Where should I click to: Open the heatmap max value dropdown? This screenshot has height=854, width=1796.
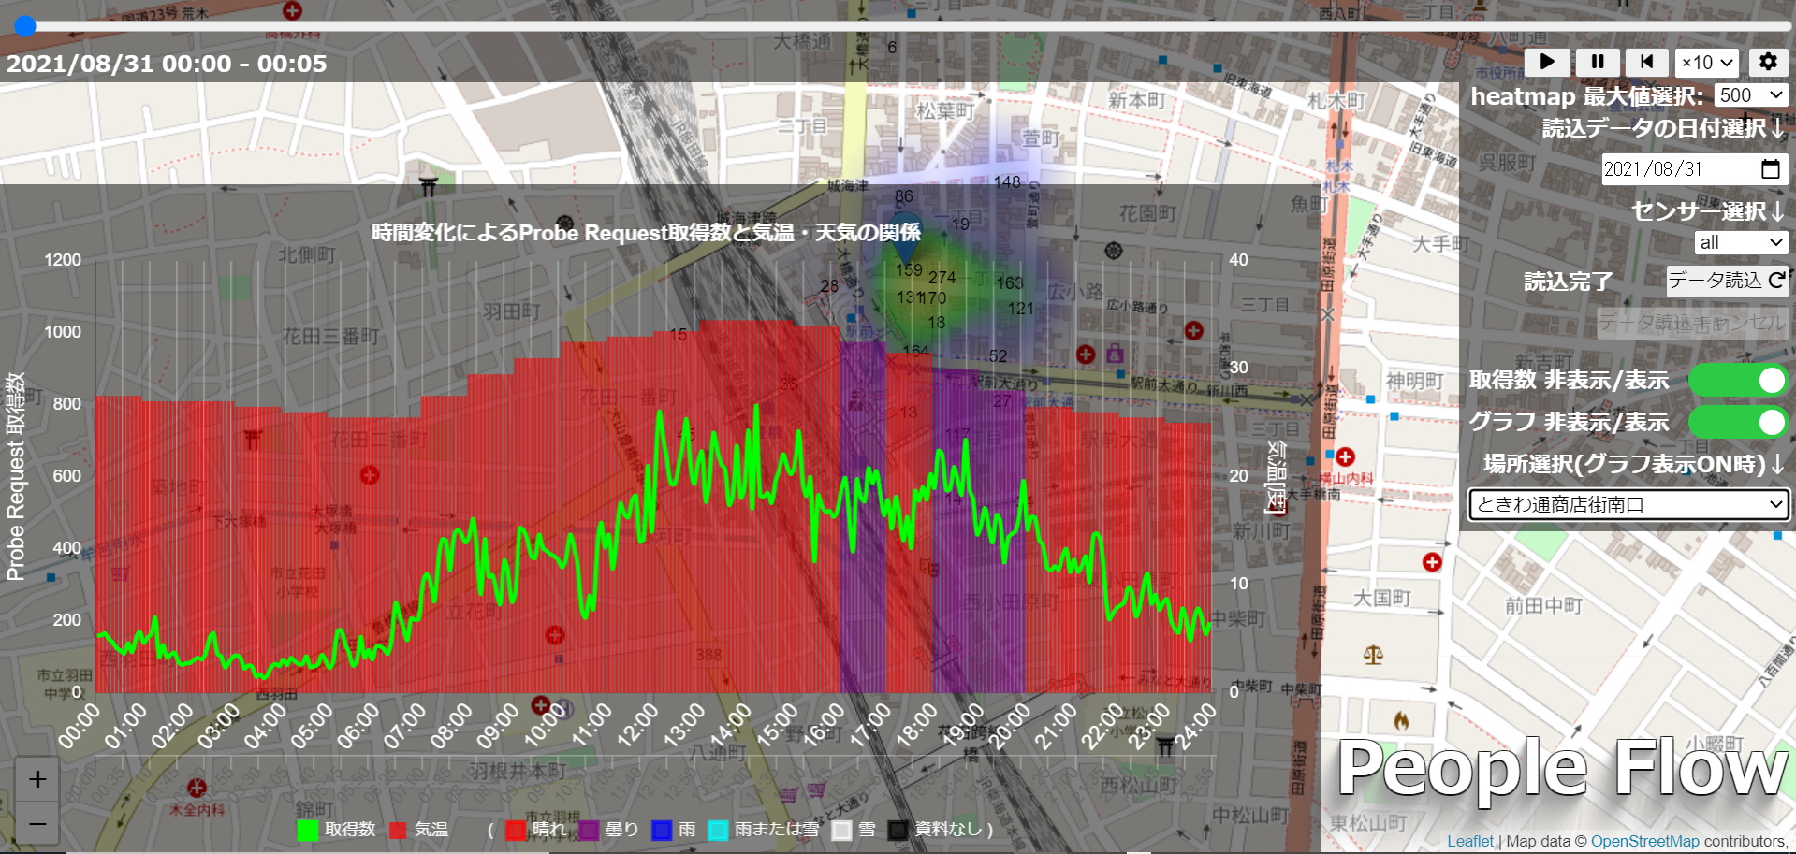coord(1750,95)
